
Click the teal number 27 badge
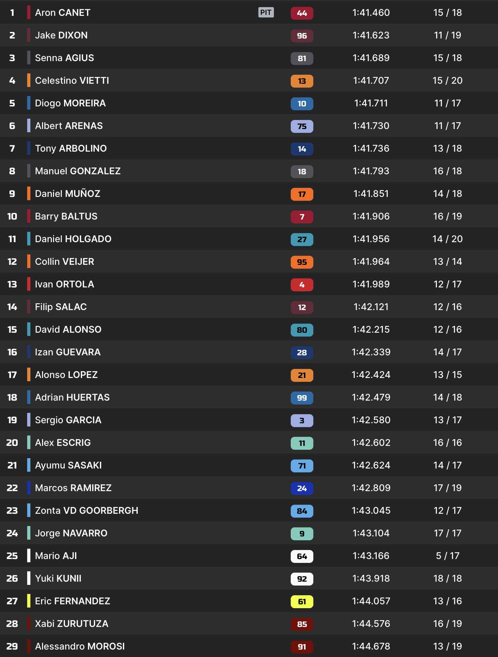(x=302, y=240)
